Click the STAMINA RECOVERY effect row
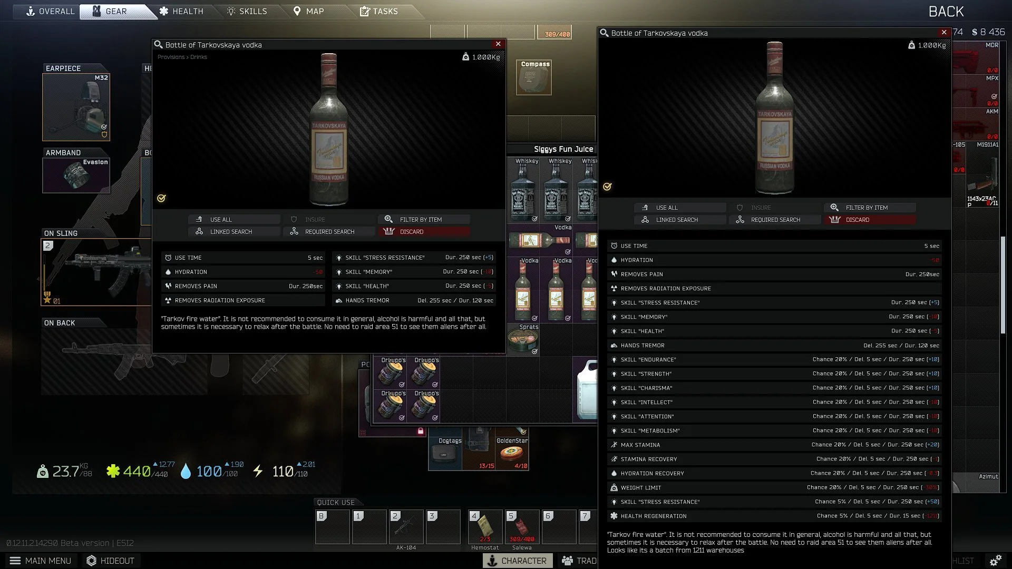Viewport: 1012px width, 569px height. 774,459
